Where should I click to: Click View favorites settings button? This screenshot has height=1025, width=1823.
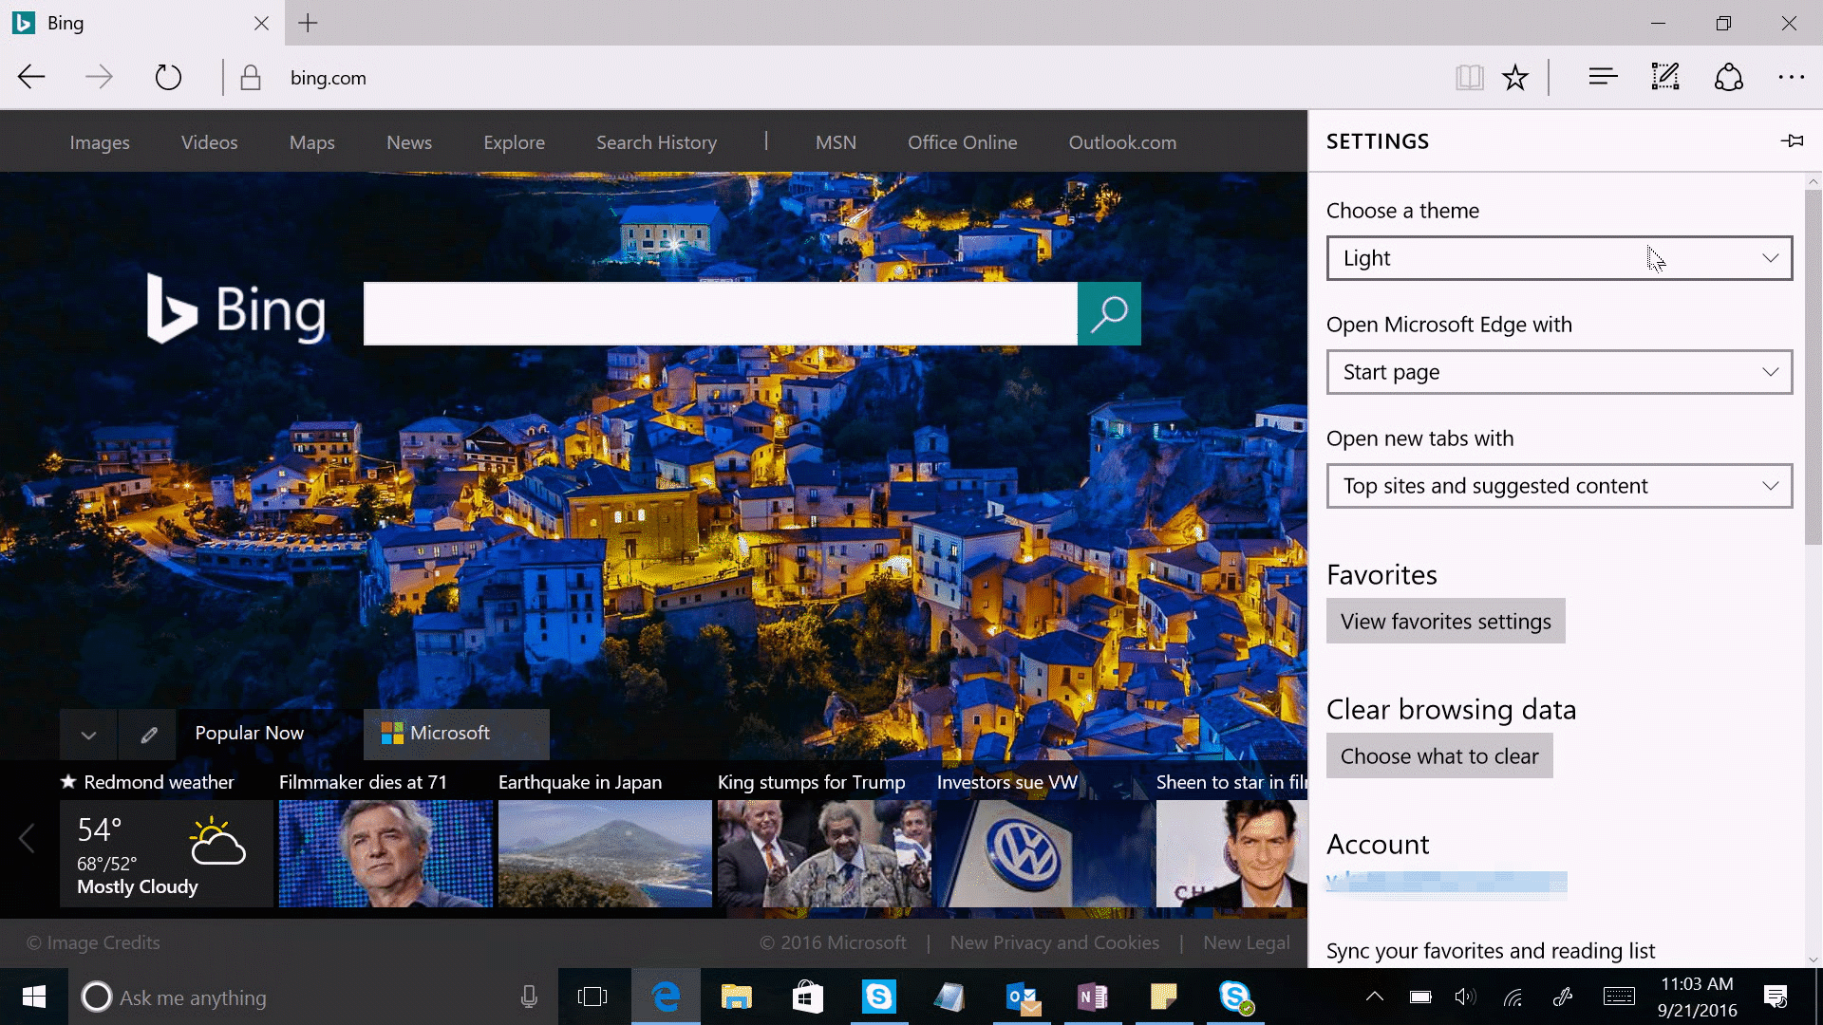(x=1446, y=621)
